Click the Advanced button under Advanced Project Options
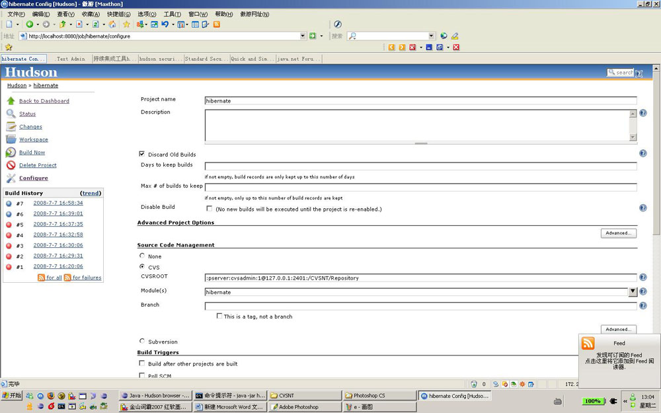The image size is (661, 413). (x=619, y=233)
